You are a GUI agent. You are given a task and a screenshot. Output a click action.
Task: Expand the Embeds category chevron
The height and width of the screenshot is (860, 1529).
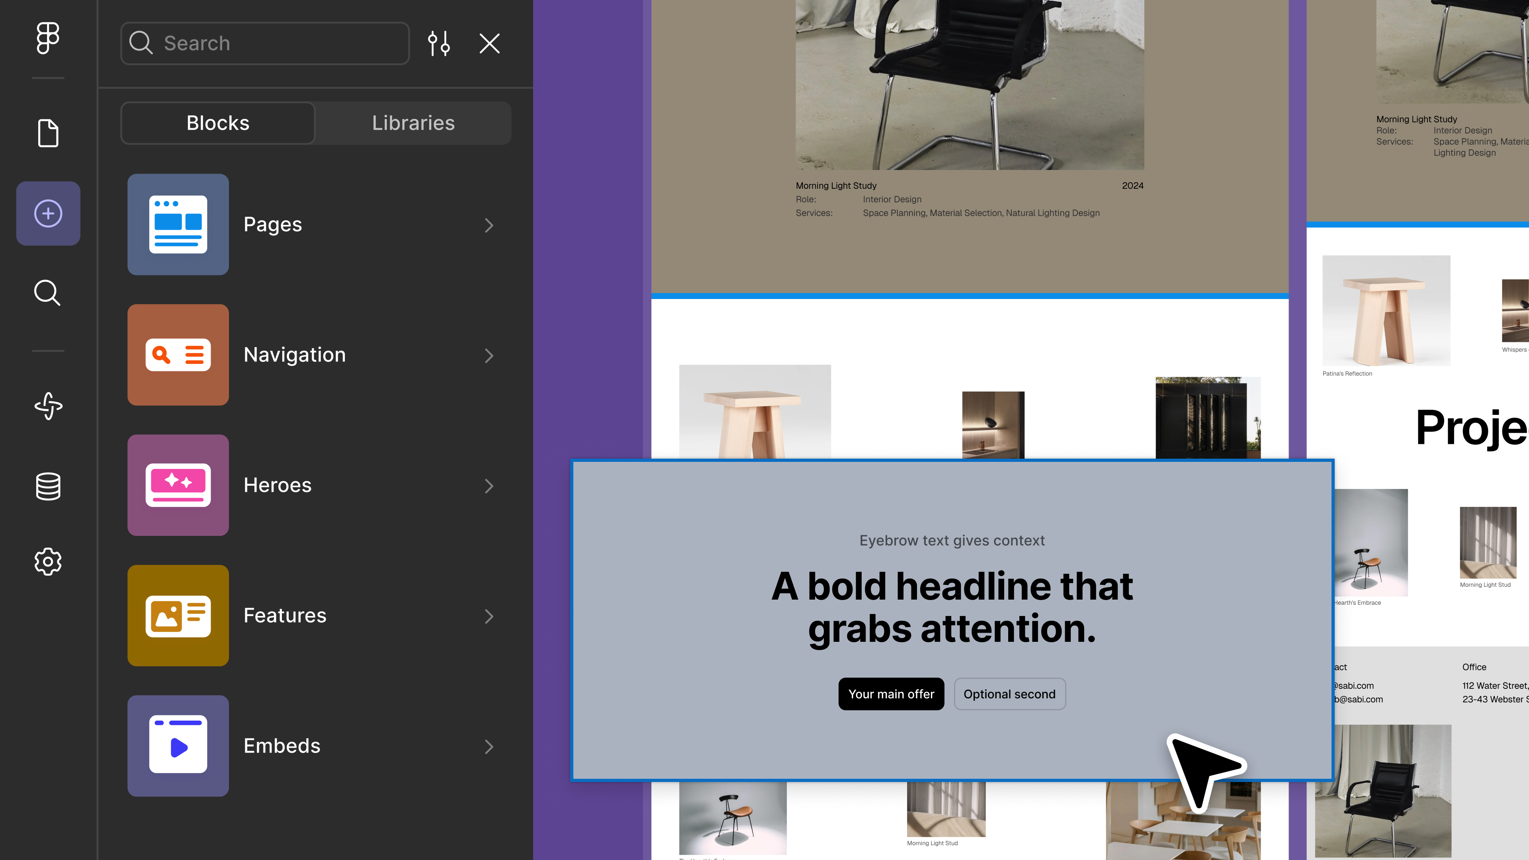click(489, 747)
